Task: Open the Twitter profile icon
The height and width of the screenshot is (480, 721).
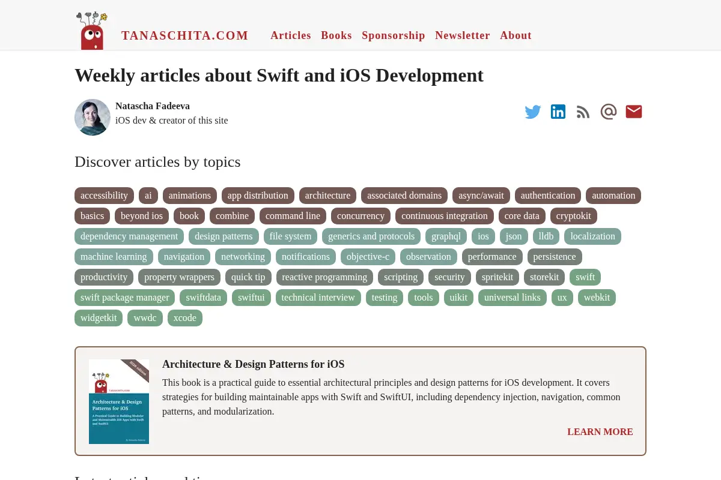Action: coord(533,112)
